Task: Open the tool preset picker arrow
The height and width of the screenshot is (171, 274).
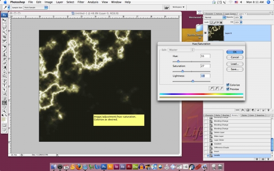Action: point(9,7)
